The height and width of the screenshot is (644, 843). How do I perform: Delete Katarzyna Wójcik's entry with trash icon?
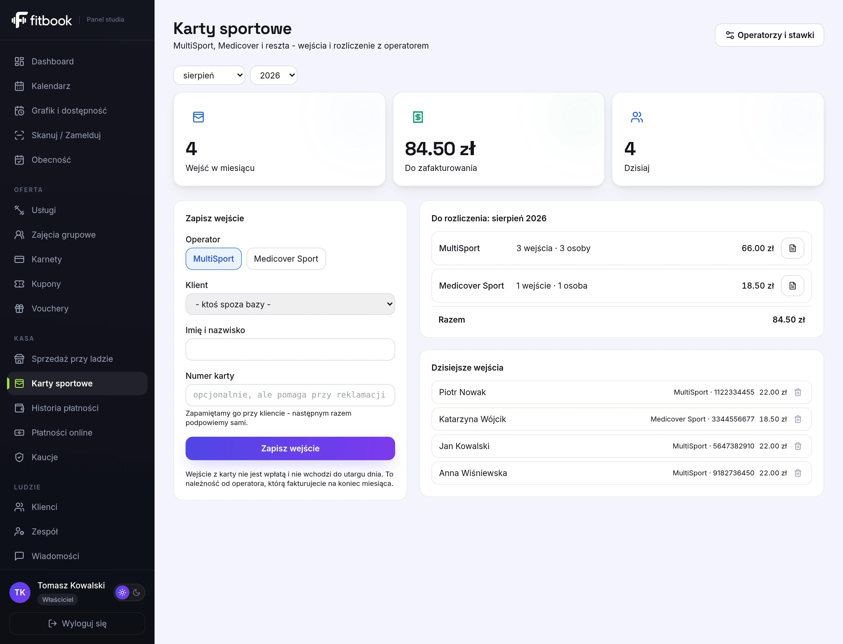[x=798, y=419]
